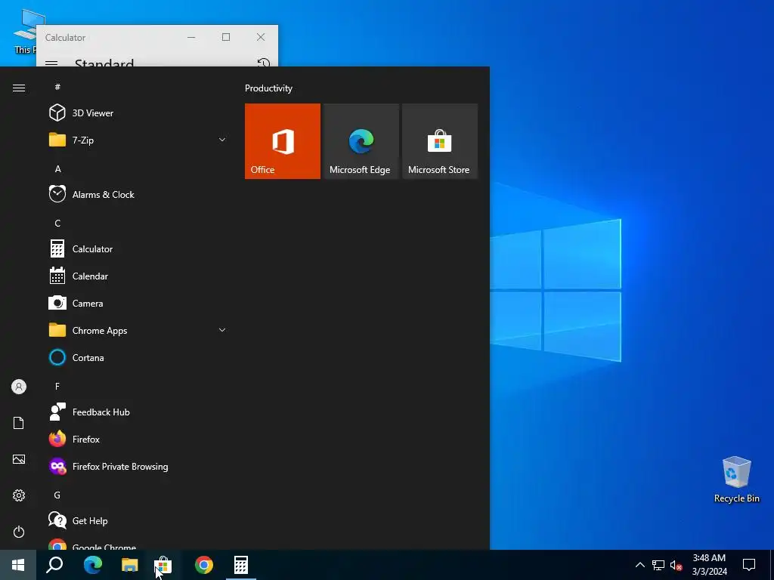This screenshot has height=580, width=774.
Task: Select the letter A section header
Action: click(x=57, y=168)
